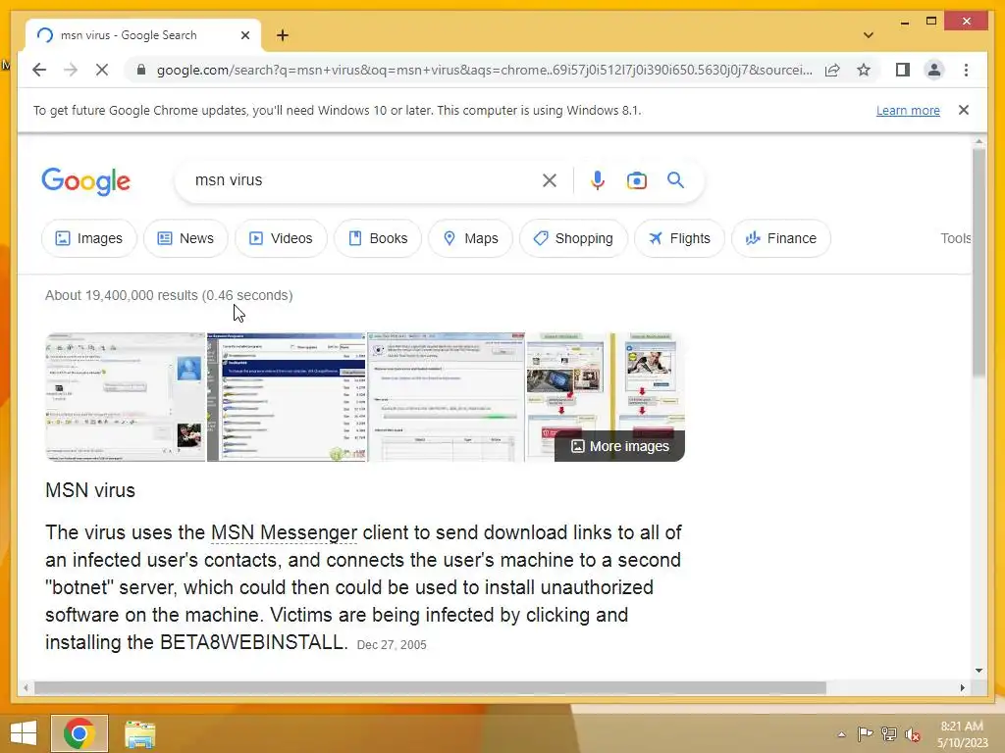The image size is (1005, 753).
Task: Open the blue program list thumbnail
Action: 287,397
